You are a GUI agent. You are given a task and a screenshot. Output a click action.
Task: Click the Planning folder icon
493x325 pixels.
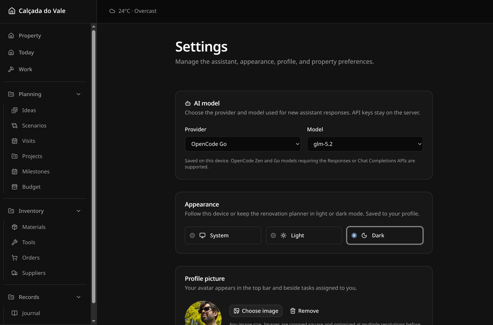click(11, 94)
